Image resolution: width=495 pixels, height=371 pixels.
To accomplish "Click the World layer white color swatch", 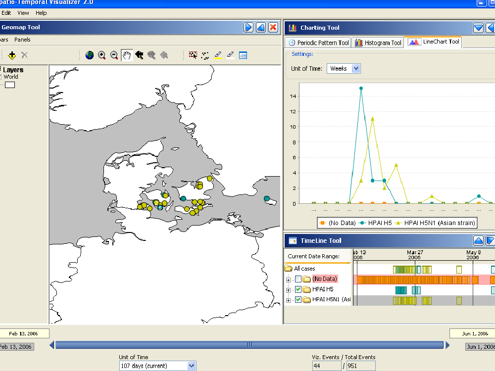I will point(10,85).
